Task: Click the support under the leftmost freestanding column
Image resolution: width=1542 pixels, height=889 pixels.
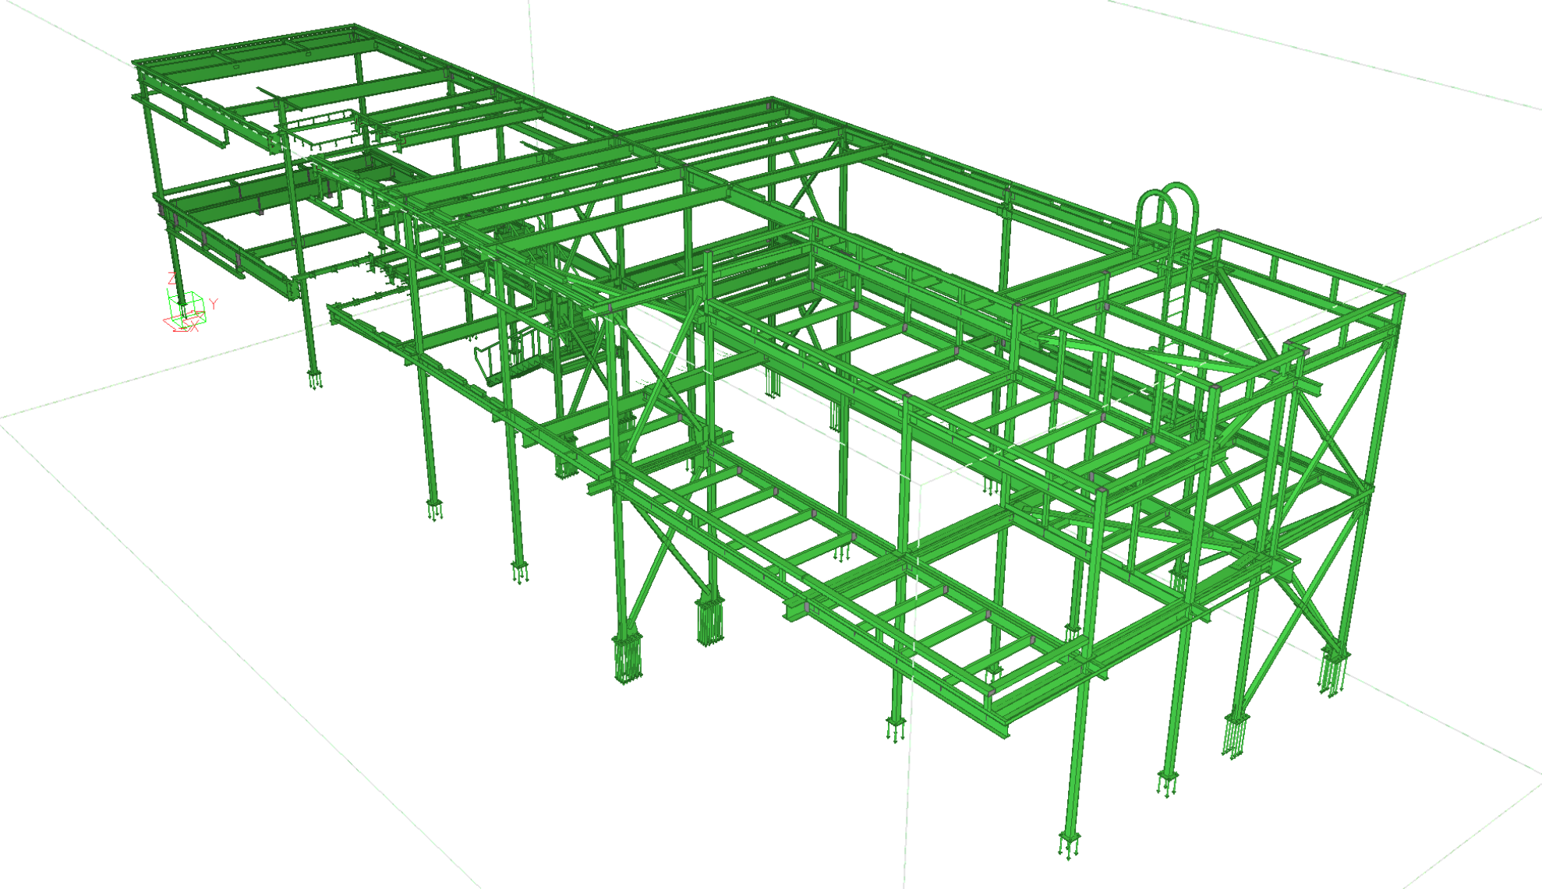Action: 315,380
